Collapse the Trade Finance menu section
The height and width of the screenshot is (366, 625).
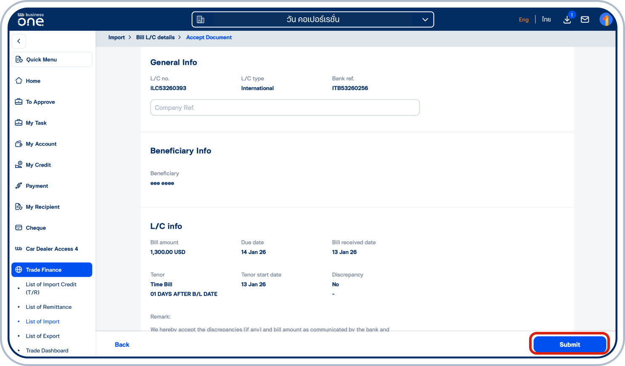51,270
